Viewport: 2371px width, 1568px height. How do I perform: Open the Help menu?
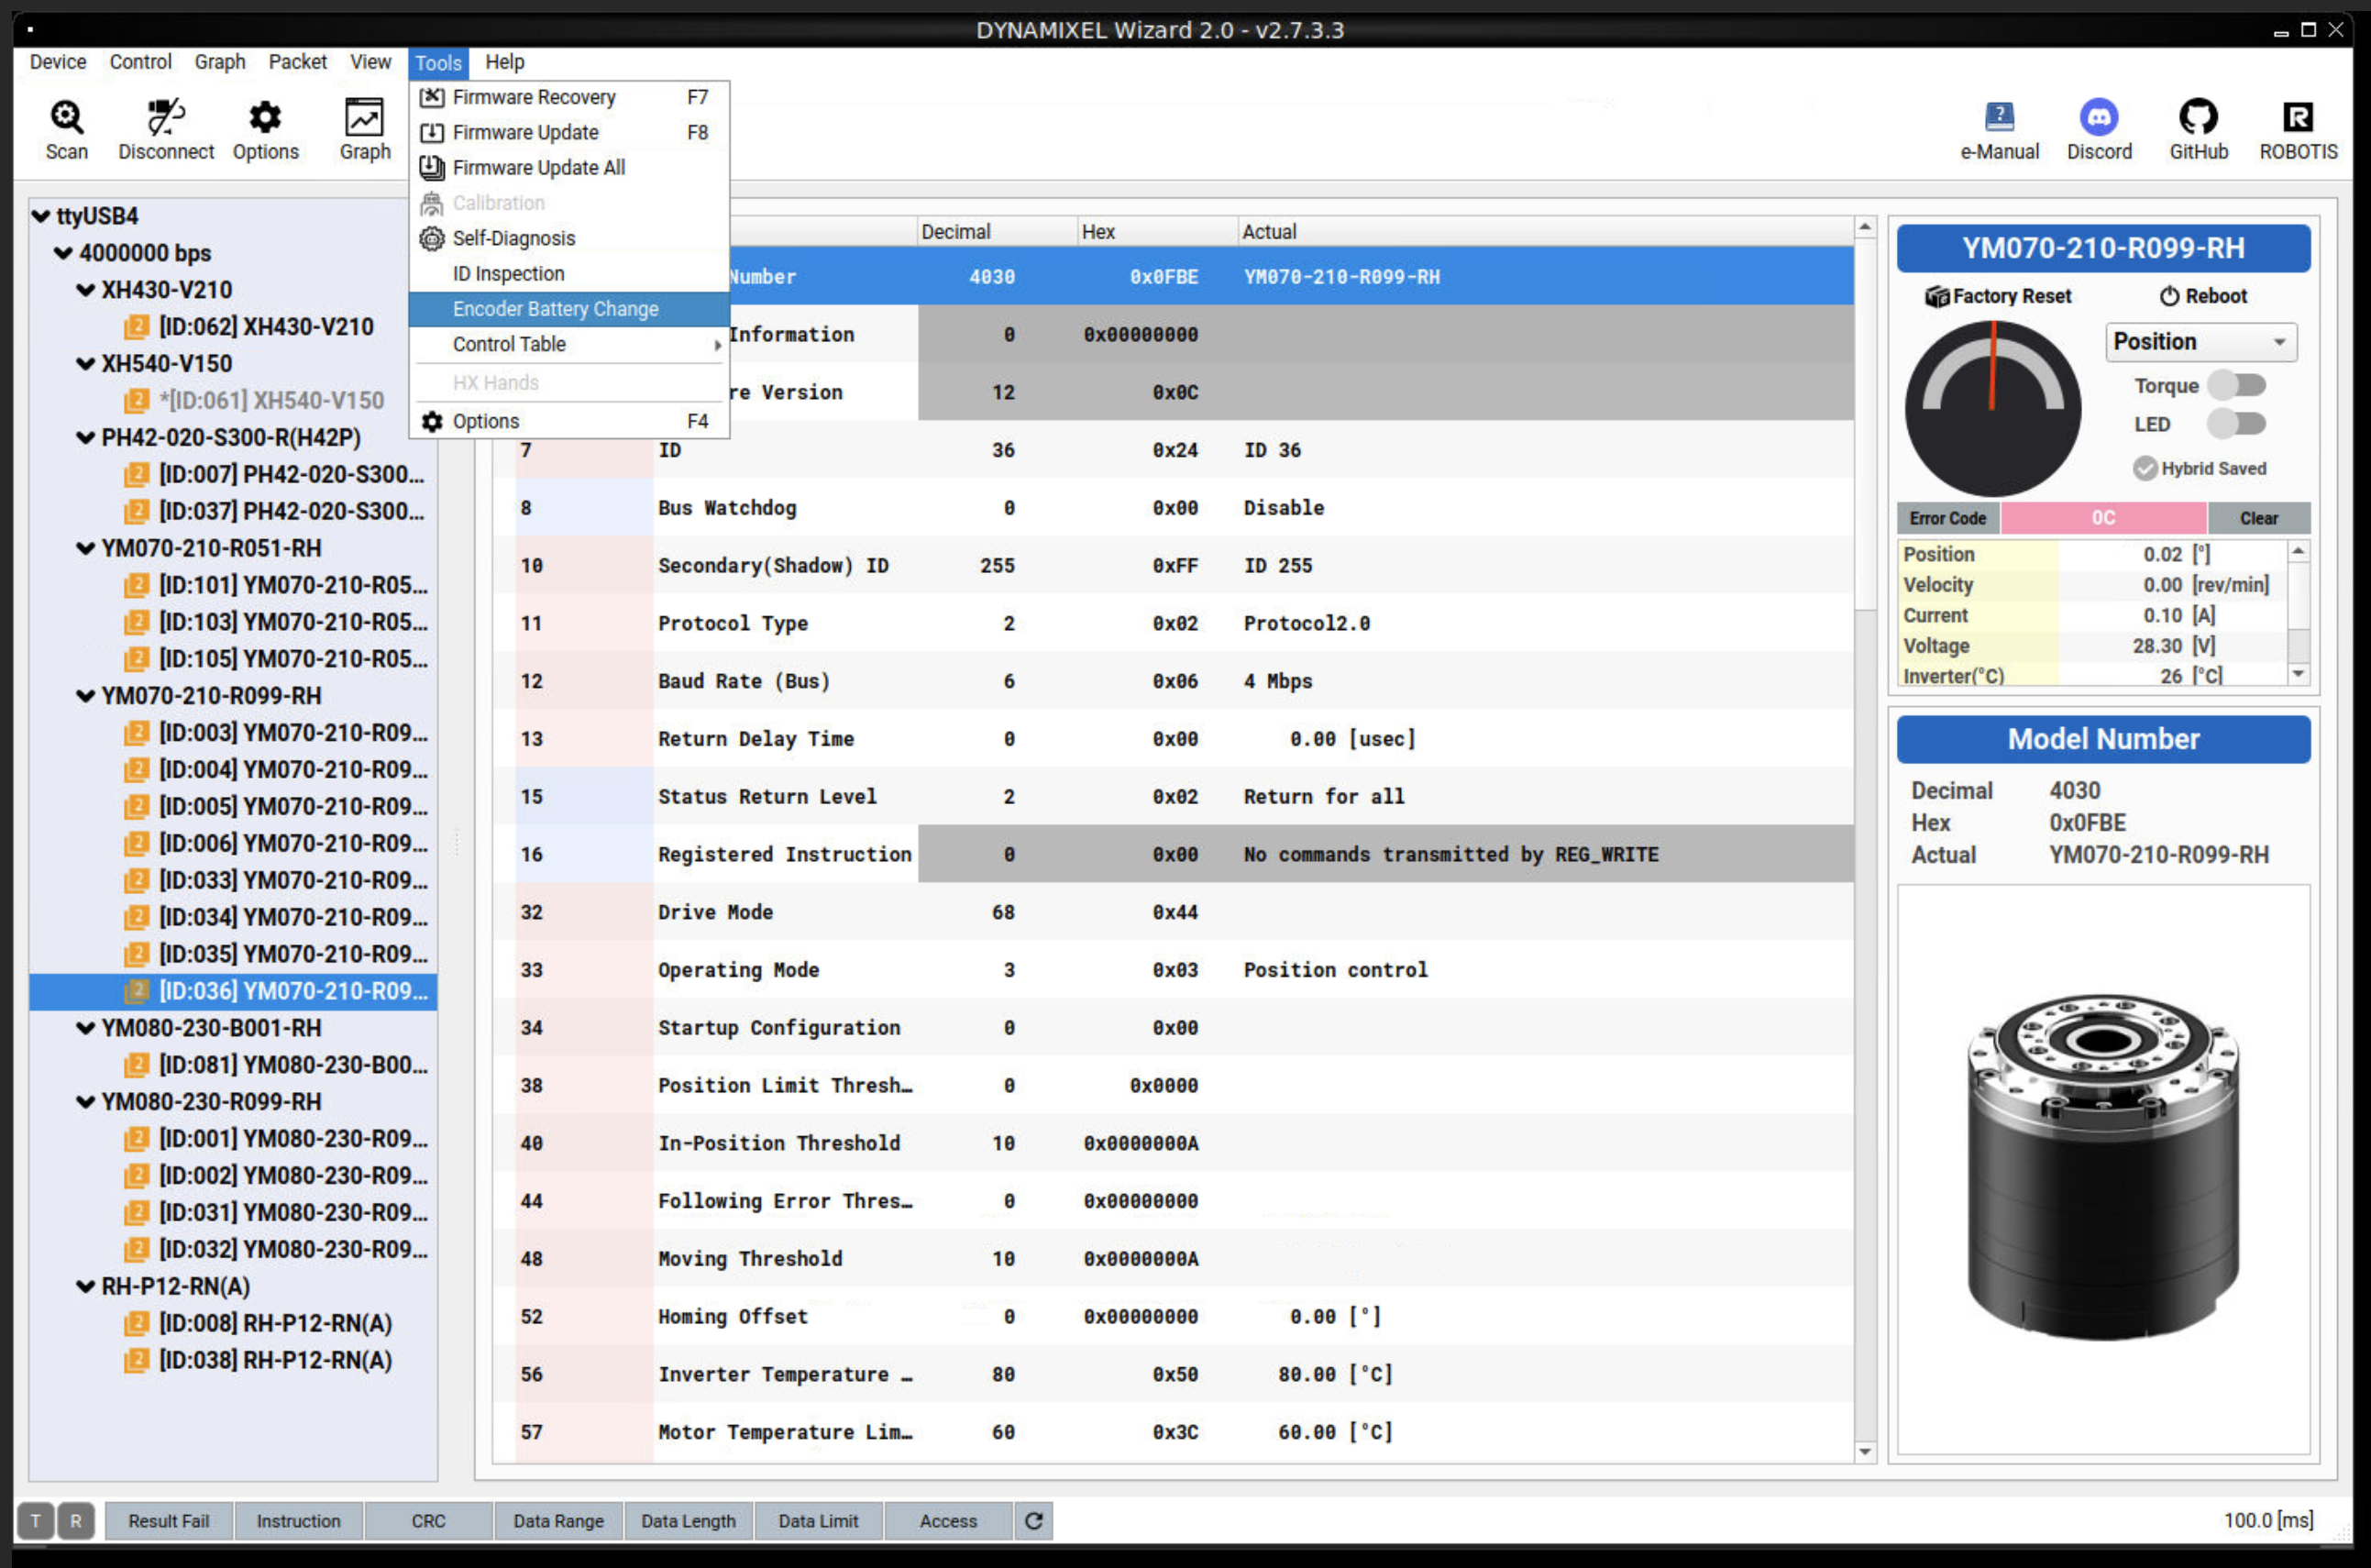point(503,62)
